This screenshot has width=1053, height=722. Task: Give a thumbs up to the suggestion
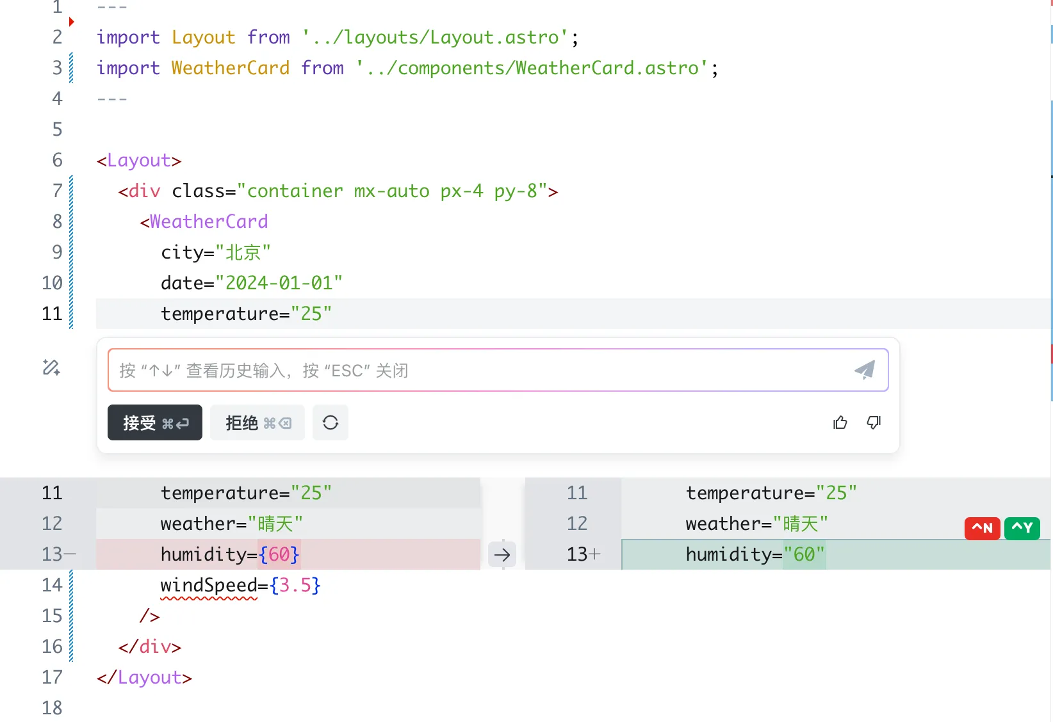click(x=840, y=422)
